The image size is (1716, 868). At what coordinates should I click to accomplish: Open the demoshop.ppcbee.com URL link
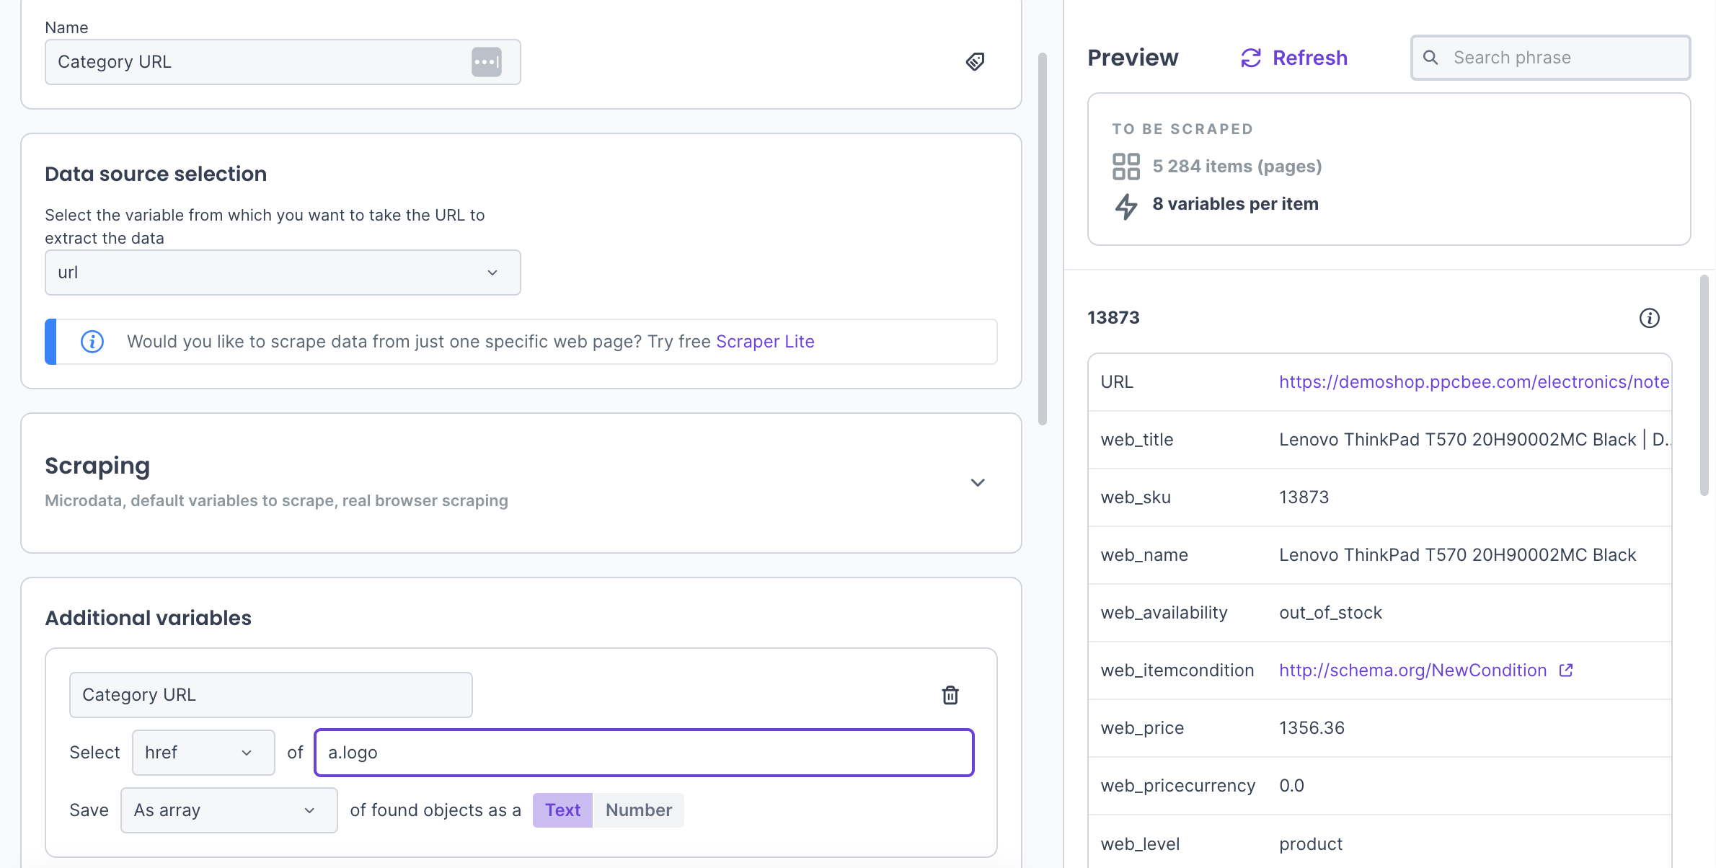click(1474, 382)
